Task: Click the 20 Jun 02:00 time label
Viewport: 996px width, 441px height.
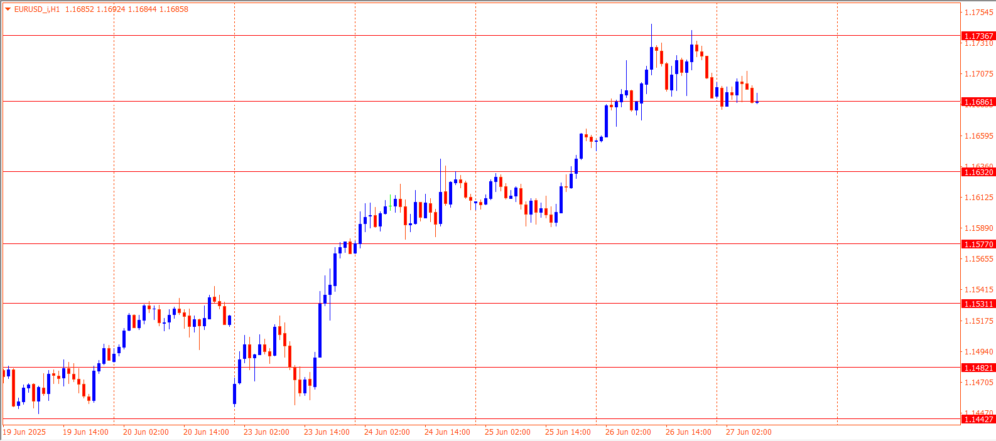Action: click(146, 432)
